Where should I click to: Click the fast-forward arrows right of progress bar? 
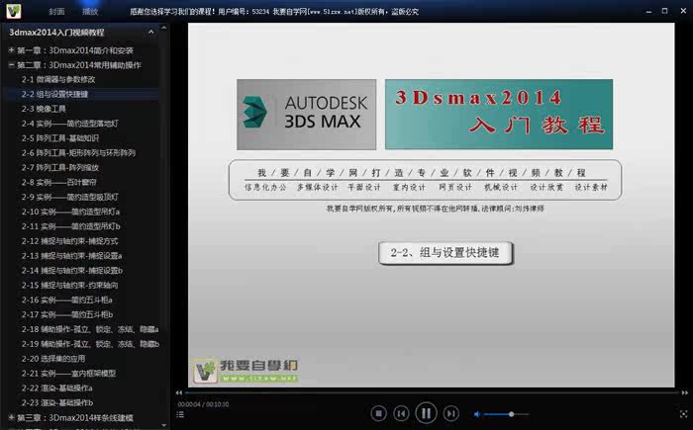[684, 392]
